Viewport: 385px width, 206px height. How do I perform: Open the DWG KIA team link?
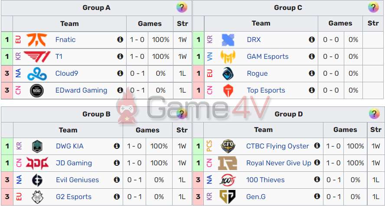(69, 146)
